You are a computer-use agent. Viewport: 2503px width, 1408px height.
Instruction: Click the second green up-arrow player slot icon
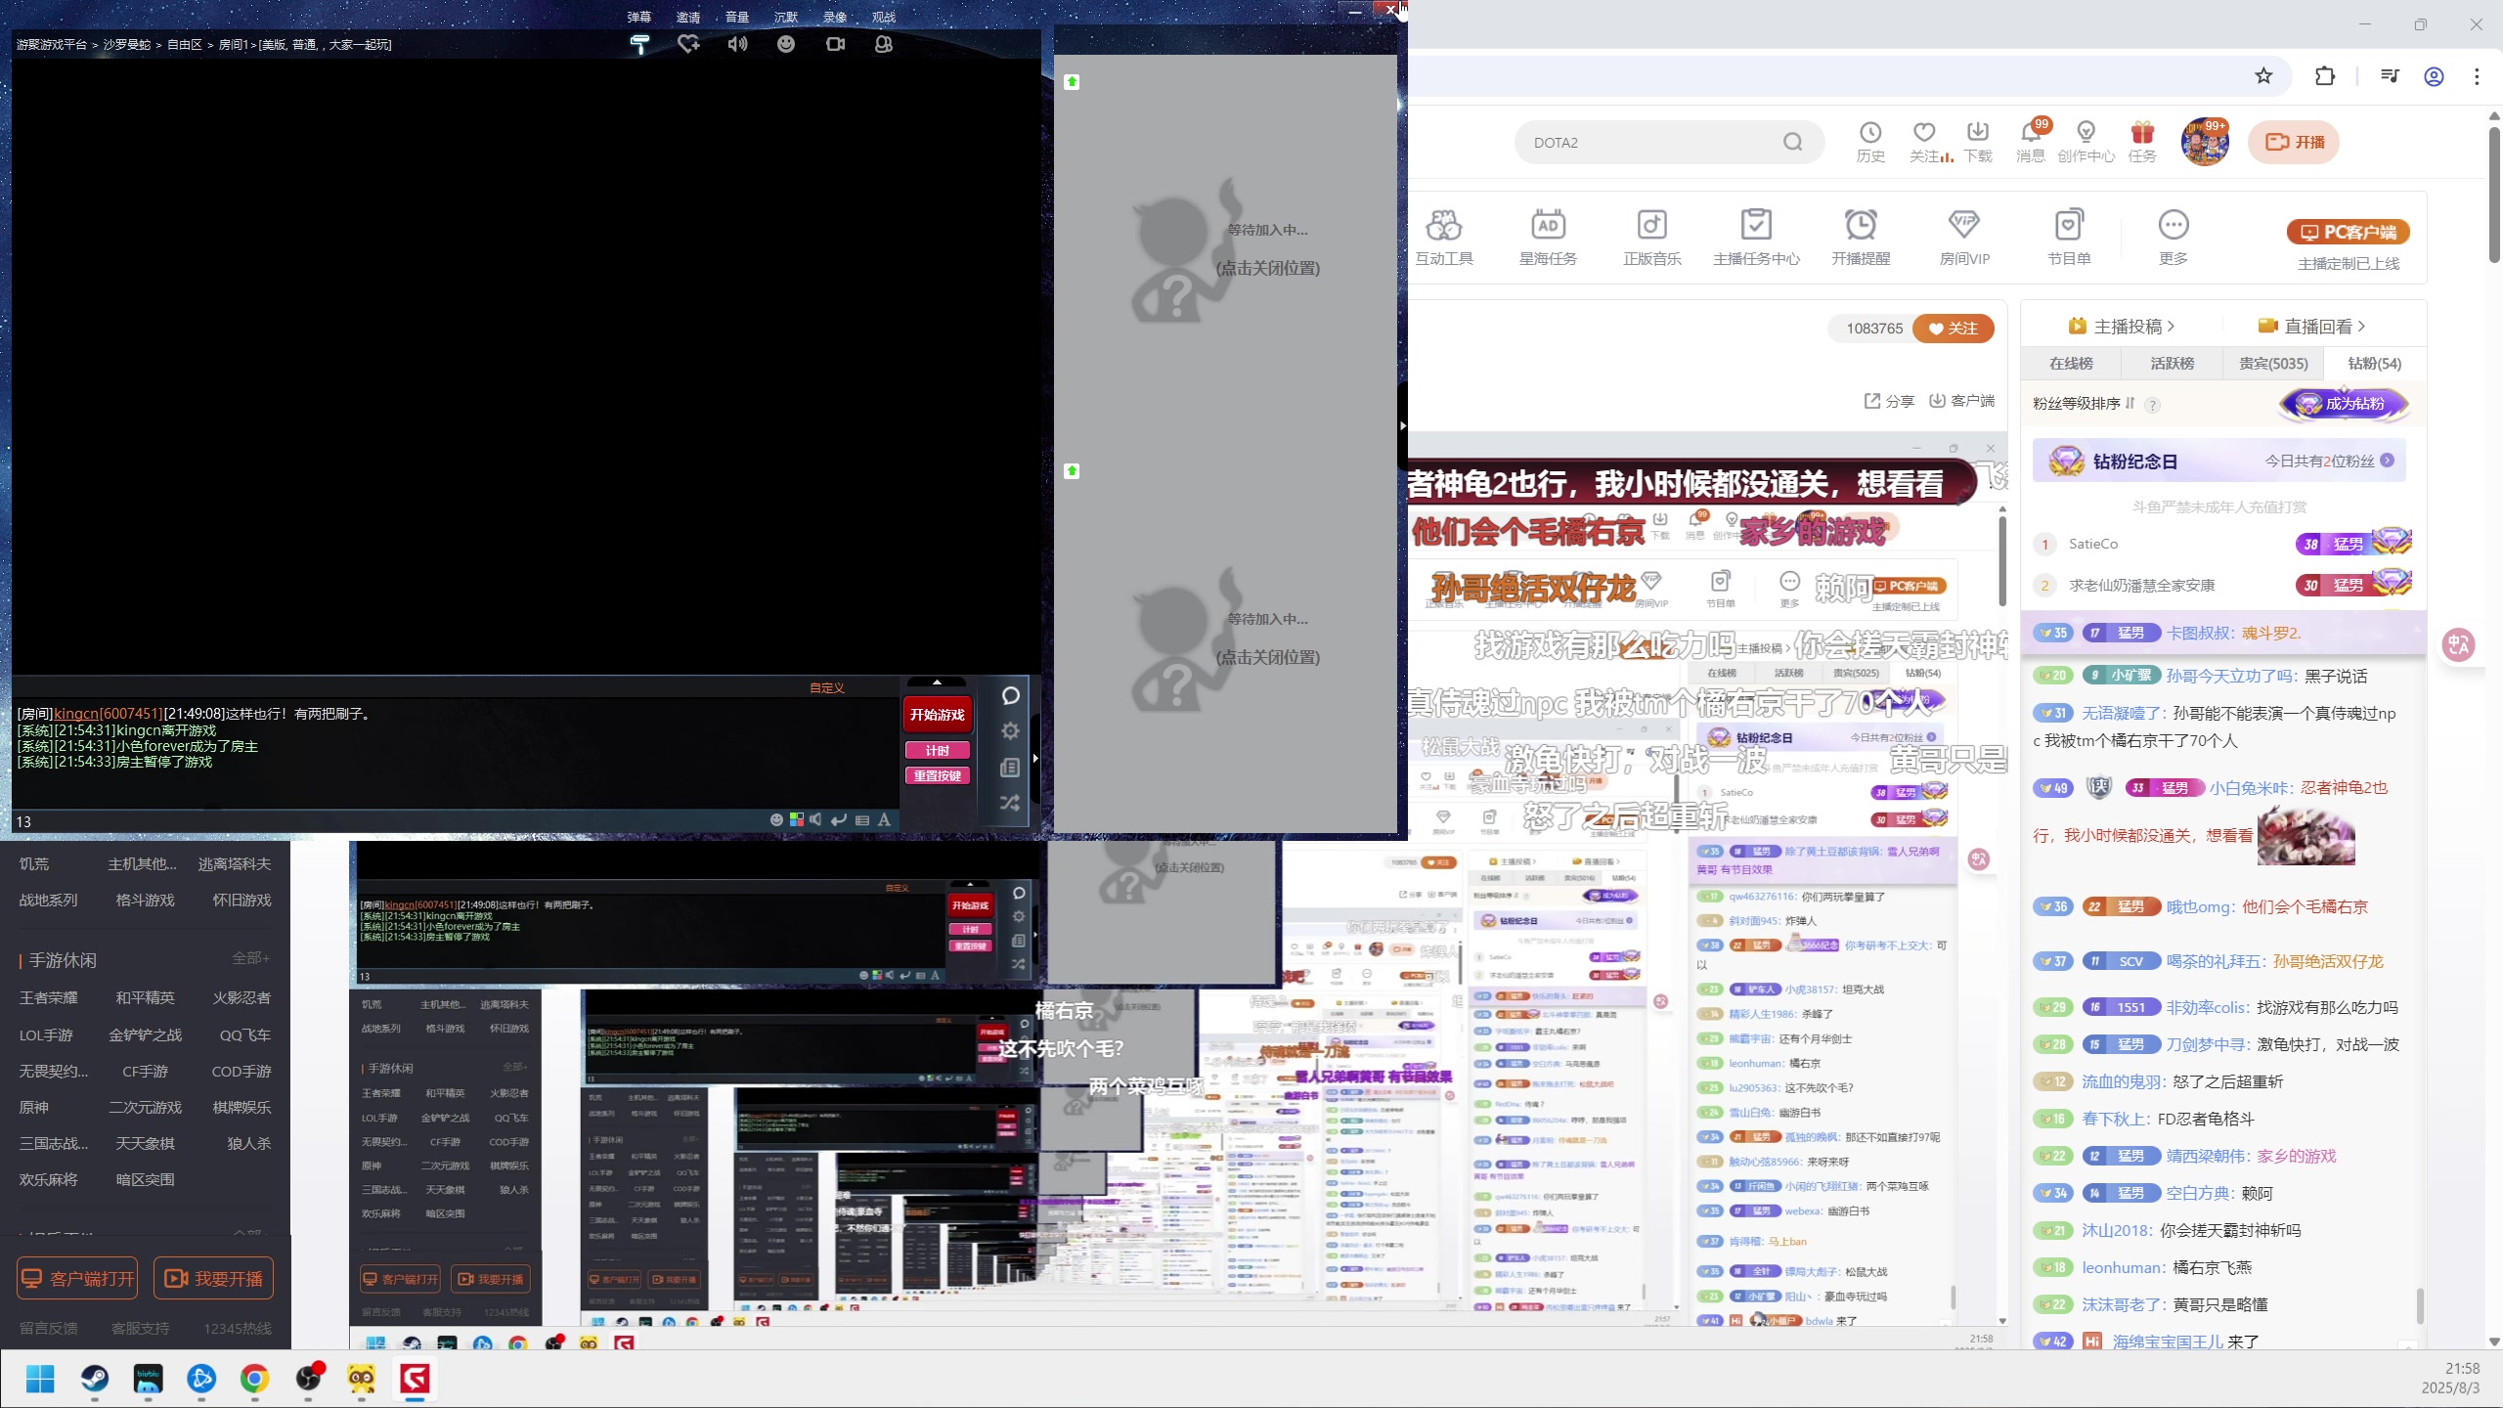(1072, 471)
